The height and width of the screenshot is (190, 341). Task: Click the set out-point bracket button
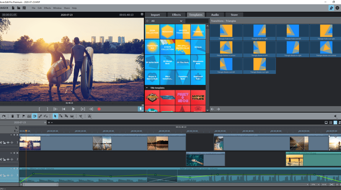tap(47, 109)
